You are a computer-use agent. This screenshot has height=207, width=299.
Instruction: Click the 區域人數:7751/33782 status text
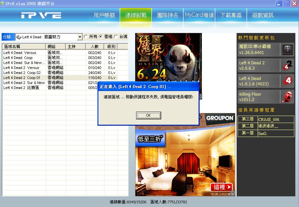(169, 202)
